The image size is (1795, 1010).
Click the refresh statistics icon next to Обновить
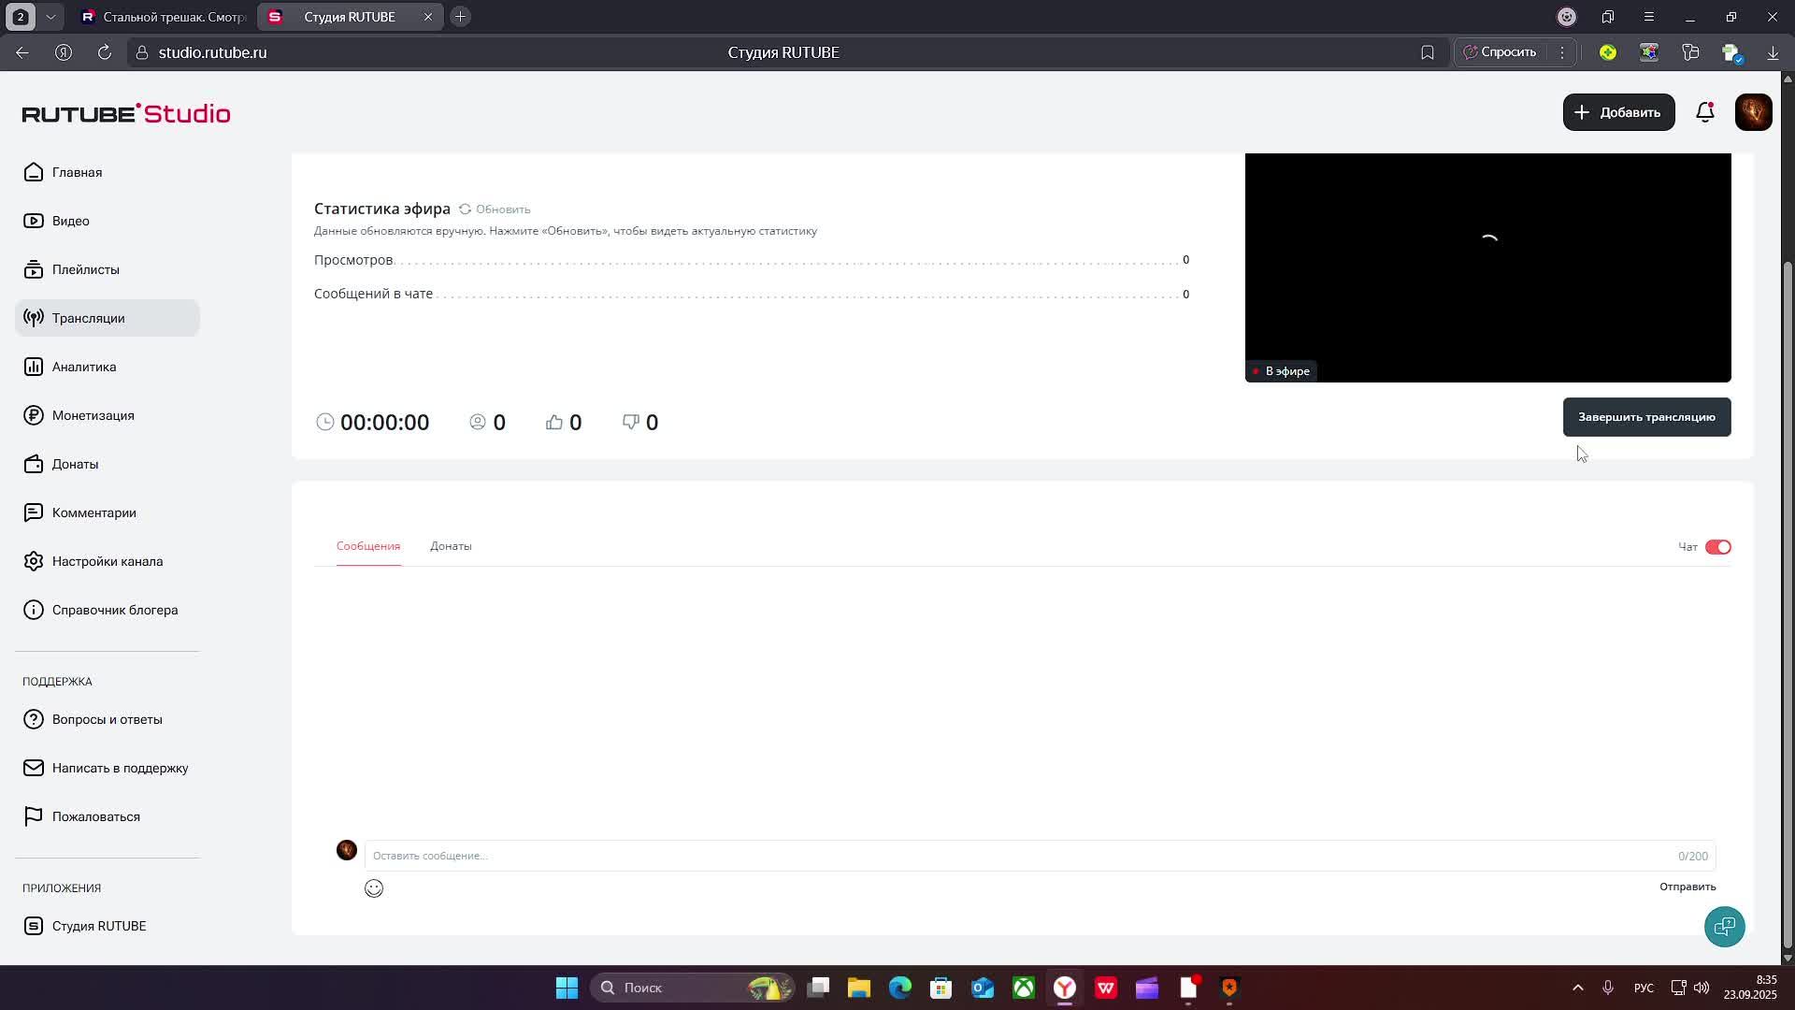click(x=465, y=209)
